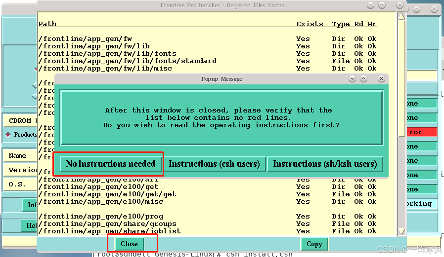Open Instructions (csh users)
444x257 pixels.
click(x=215, y=164)
